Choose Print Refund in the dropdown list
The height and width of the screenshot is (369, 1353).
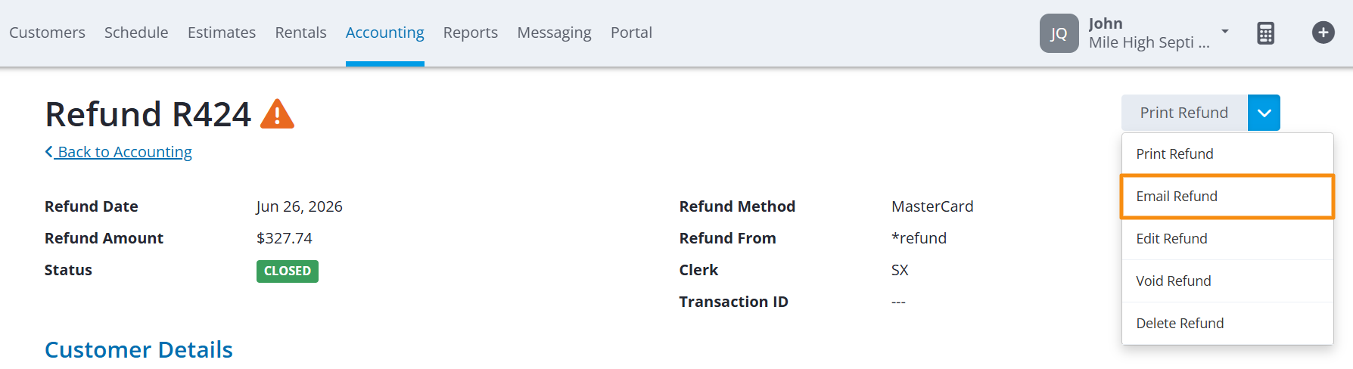(1227, 154)
